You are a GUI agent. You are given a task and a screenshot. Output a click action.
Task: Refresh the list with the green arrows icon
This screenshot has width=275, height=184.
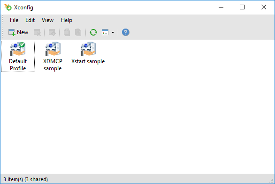[x=93, y=32]
